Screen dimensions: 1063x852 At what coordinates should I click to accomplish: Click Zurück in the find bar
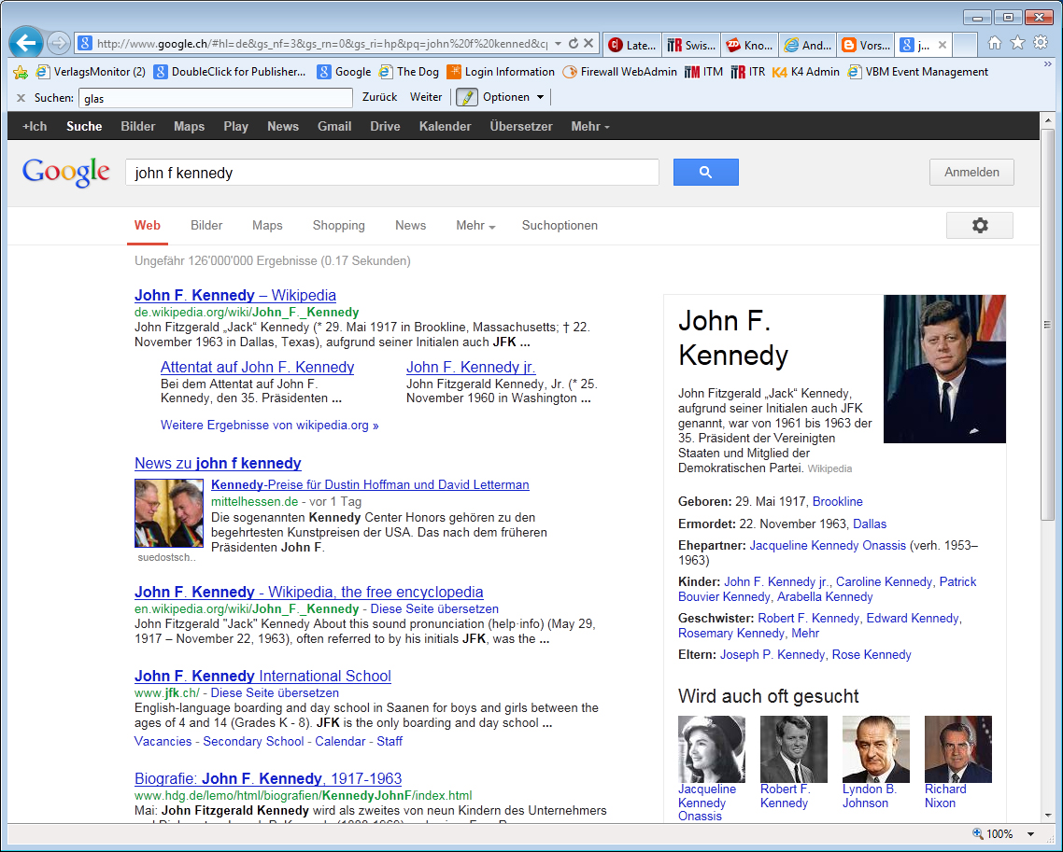(379, 98)
